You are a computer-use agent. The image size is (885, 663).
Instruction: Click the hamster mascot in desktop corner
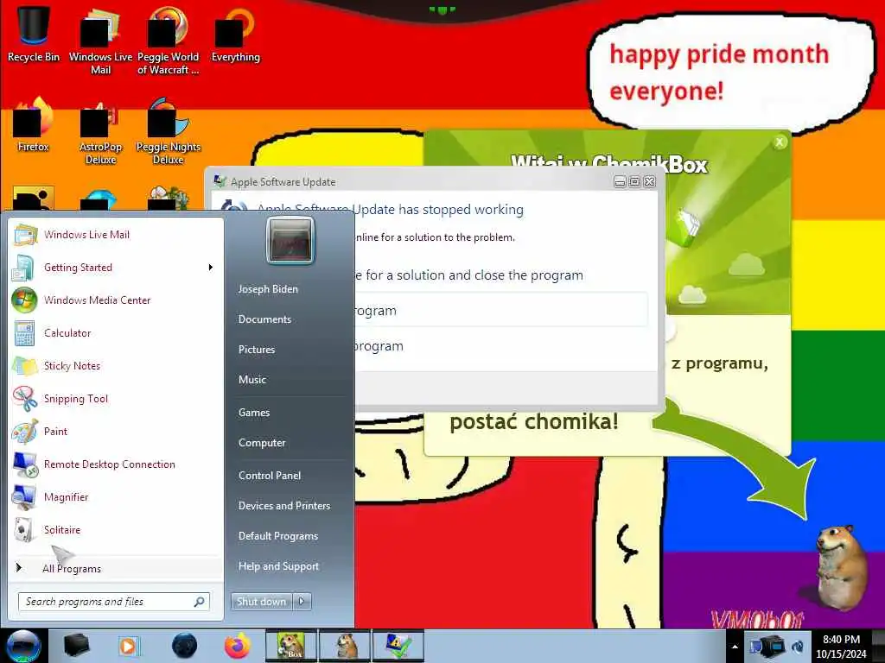coord(840,566)
